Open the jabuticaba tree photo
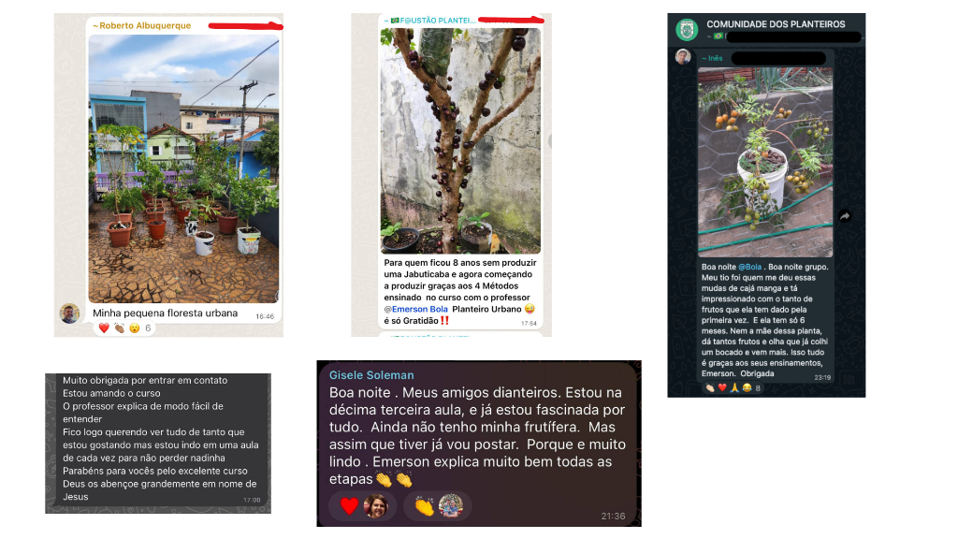 tap(460, 141)
